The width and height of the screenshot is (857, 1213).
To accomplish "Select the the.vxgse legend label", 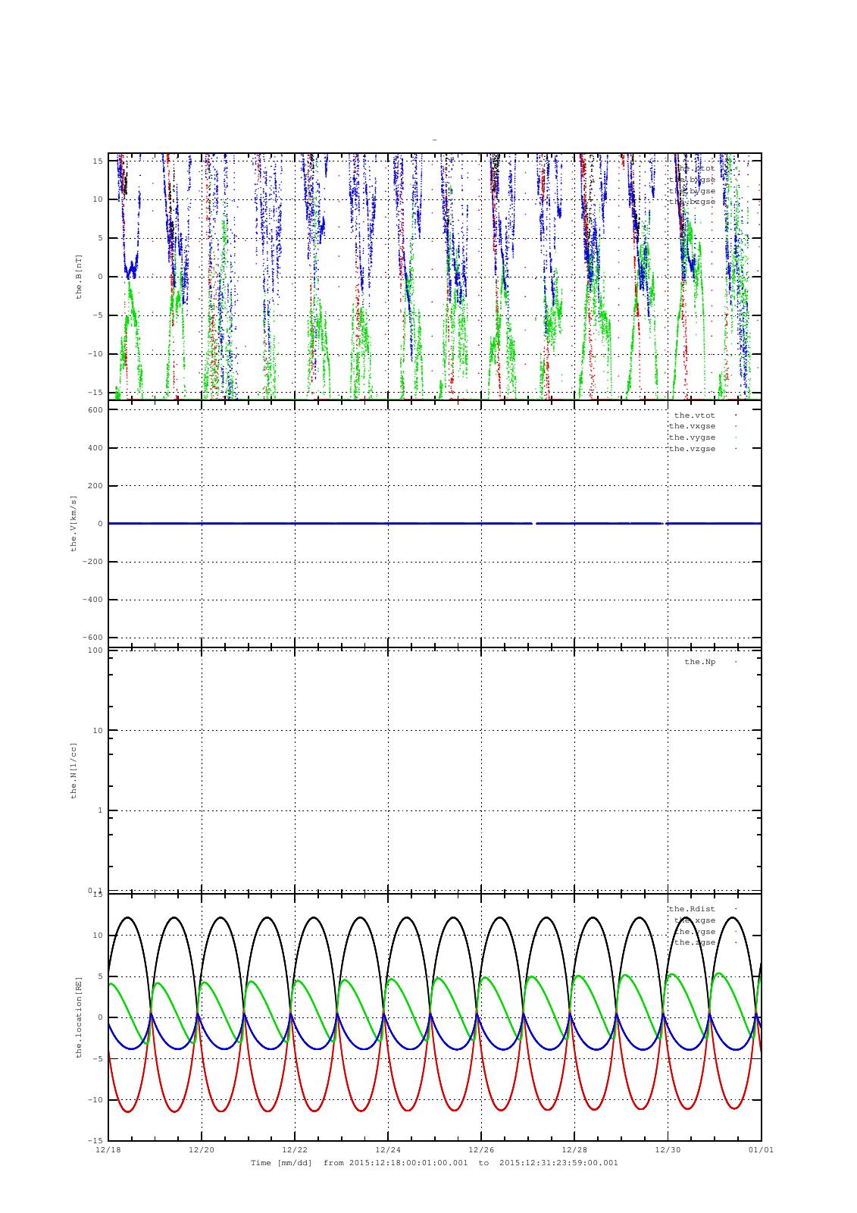I will tap(692, 426).
